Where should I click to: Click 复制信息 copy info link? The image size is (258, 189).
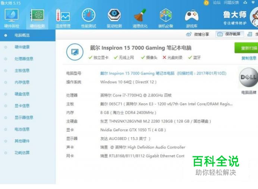pyautogui.click(x=249, y=58)
